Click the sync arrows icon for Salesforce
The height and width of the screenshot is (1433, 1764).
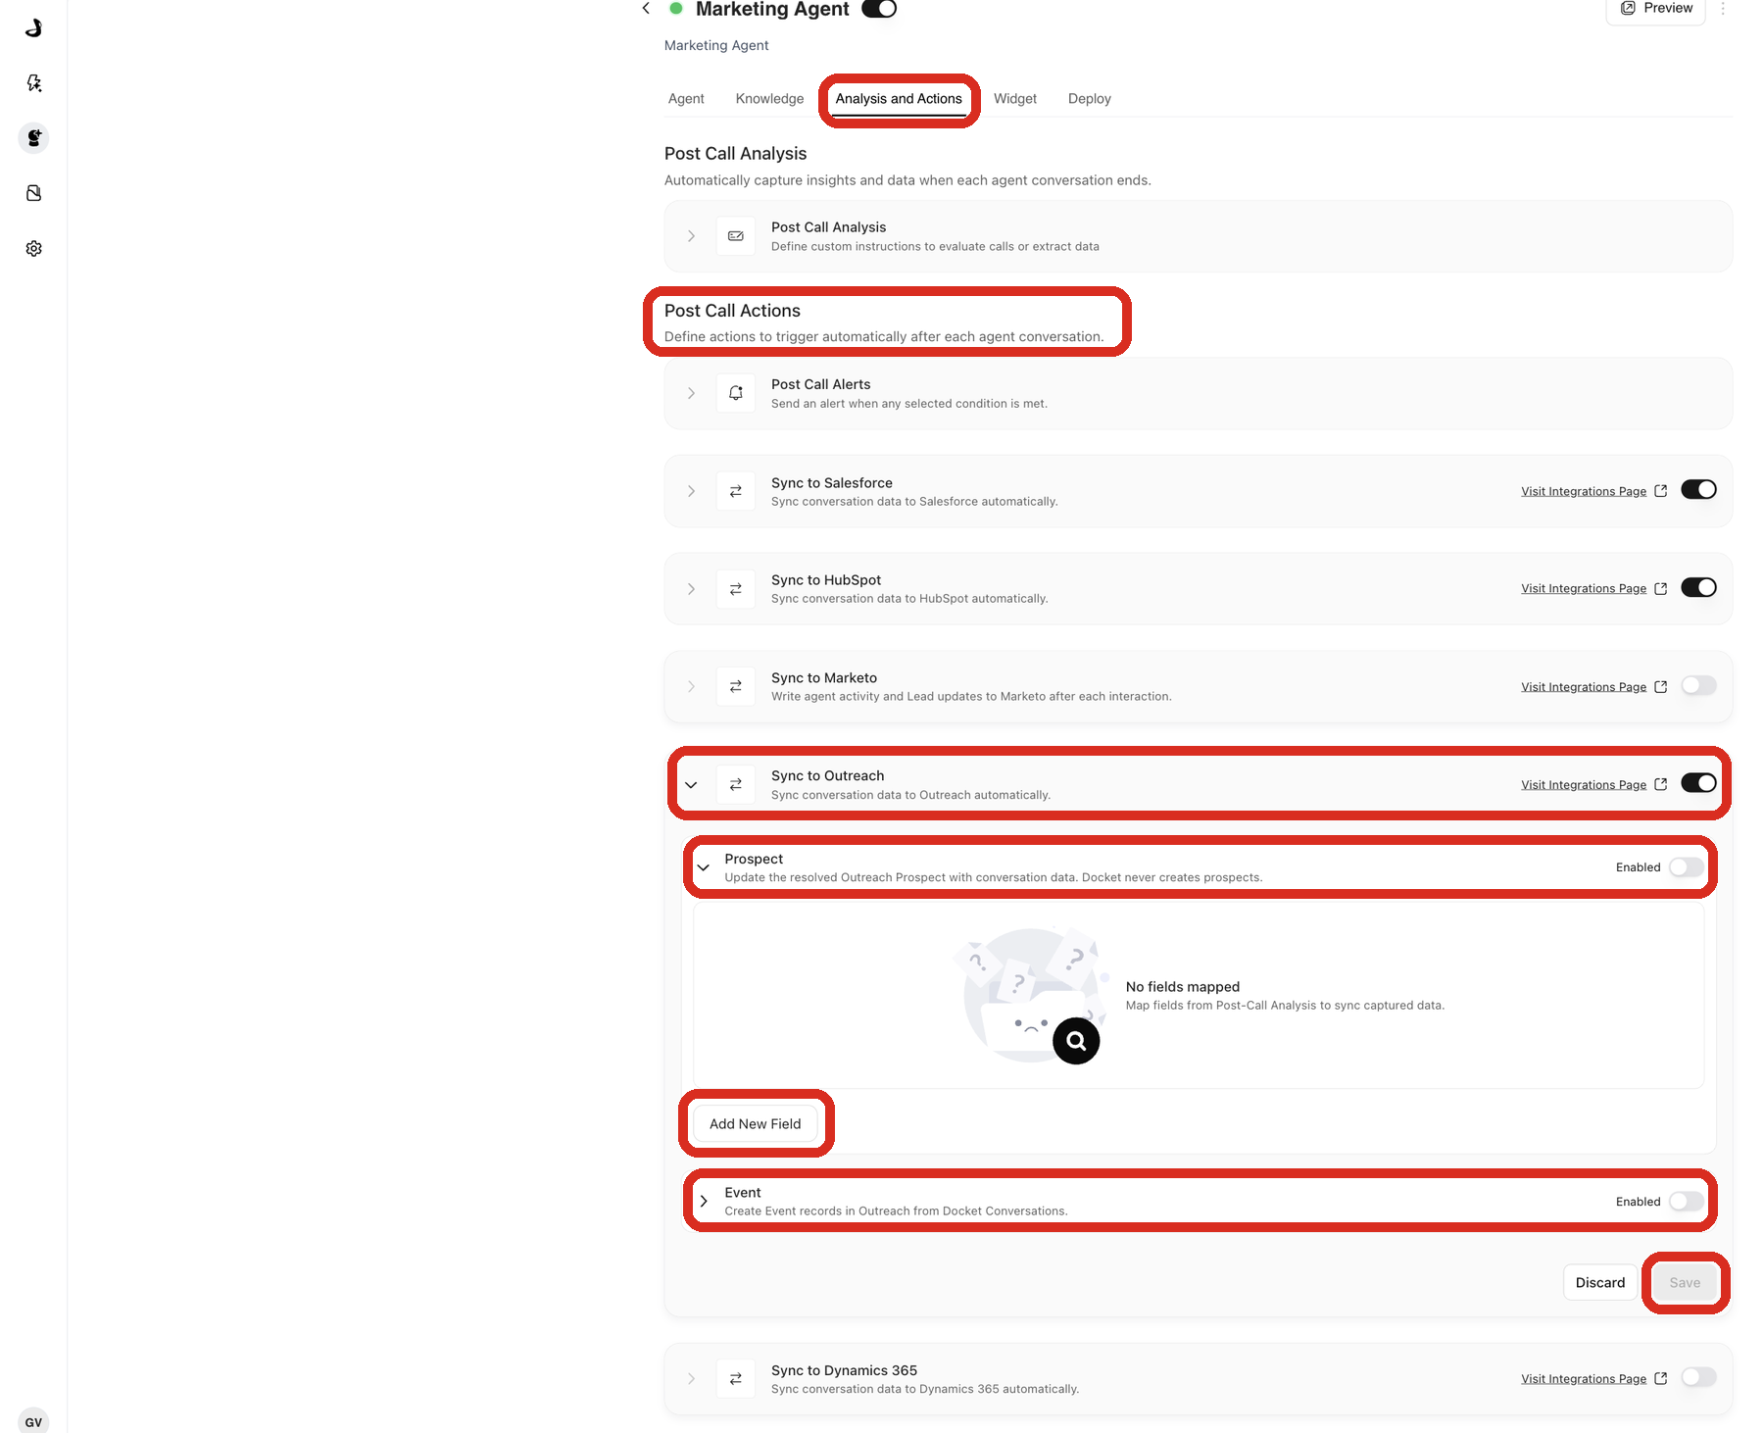(736, 491)
